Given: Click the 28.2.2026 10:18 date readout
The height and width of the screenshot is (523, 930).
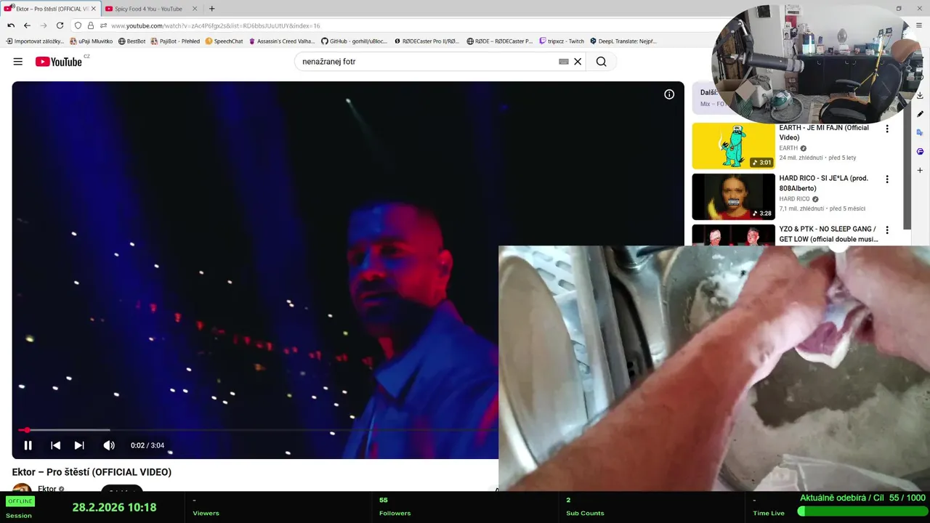Looking at the screenshot, I should pyautogui.click(x=114, y=507).
